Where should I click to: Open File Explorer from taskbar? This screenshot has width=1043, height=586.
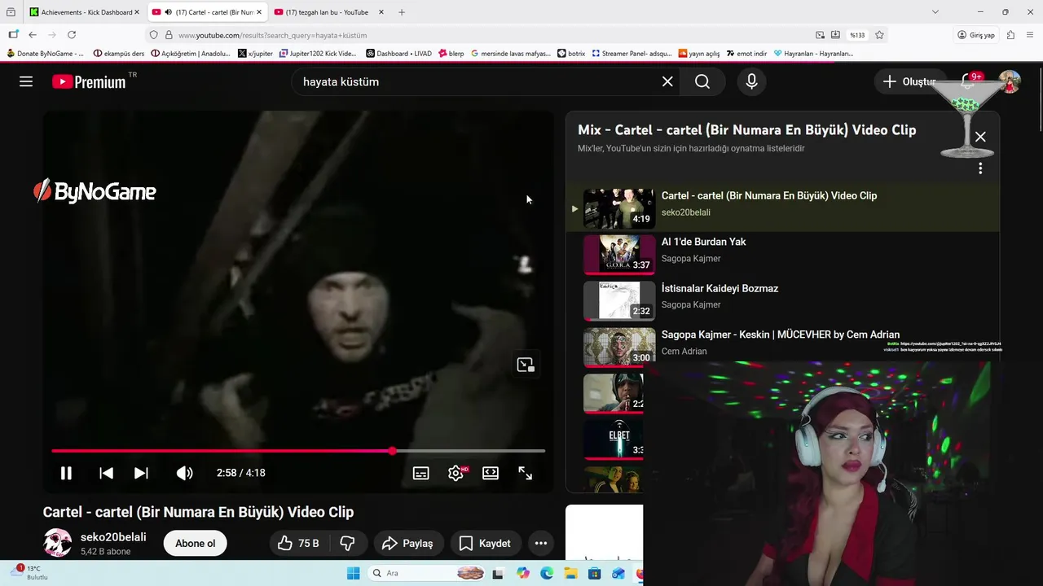point(571,573)
